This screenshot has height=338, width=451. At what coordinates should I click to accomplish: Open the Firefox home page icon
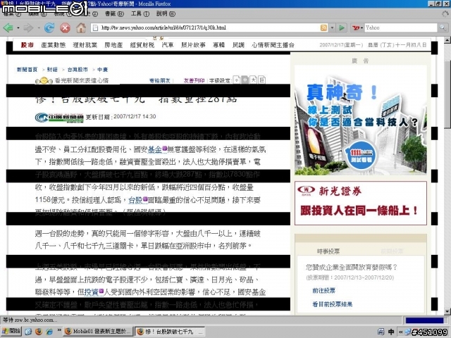point(81,27)
